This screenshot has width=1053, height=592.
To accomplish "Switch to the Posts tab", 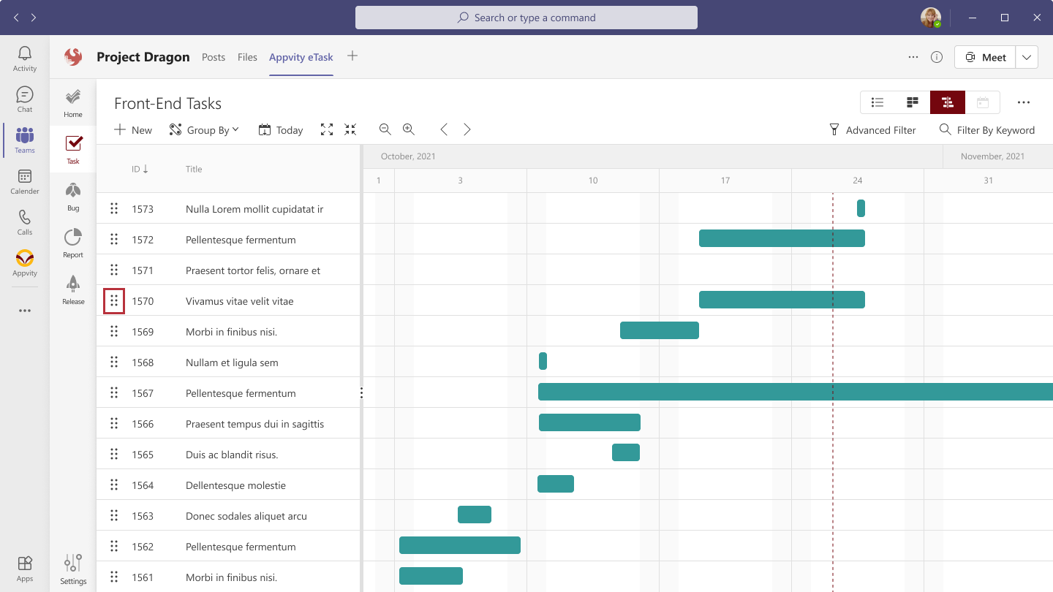I will point(214,56).
